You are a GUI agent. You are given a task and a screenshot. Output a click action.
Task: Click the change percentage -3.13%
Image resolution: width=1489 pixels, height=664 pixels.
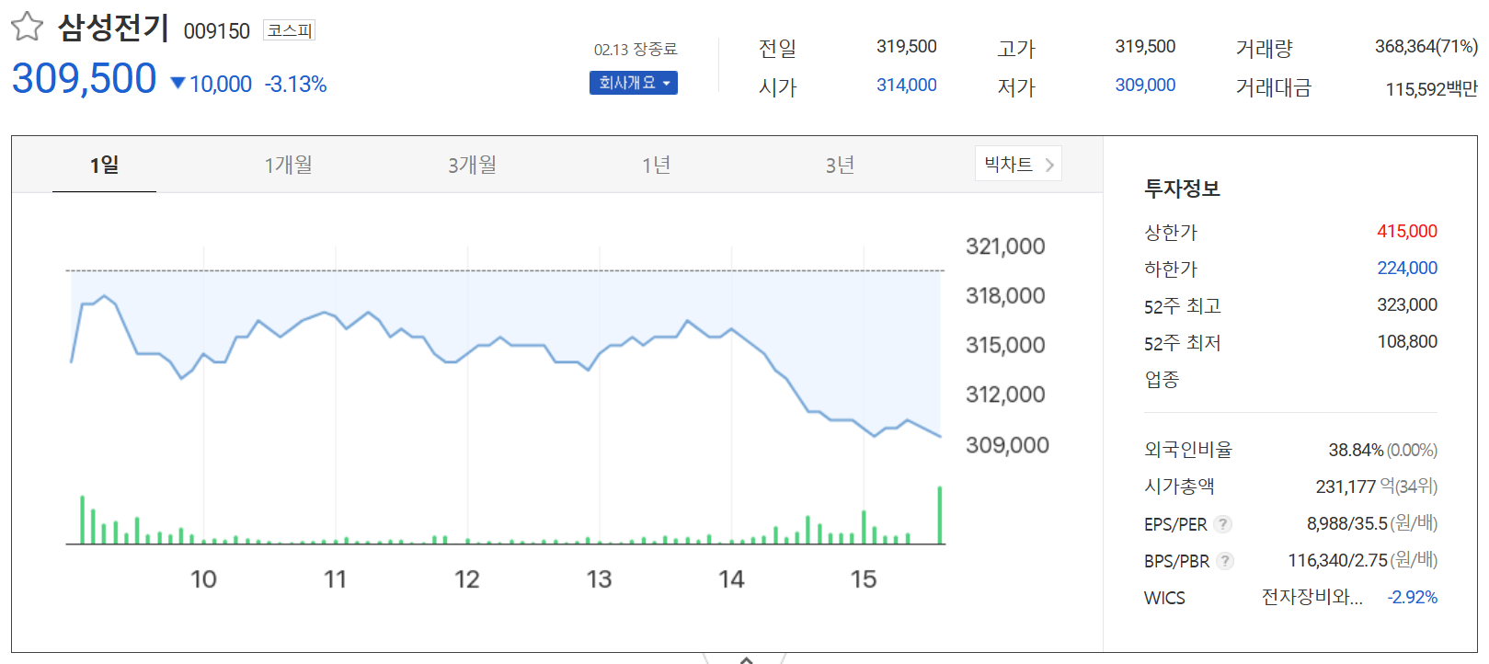tap(295, 85)
